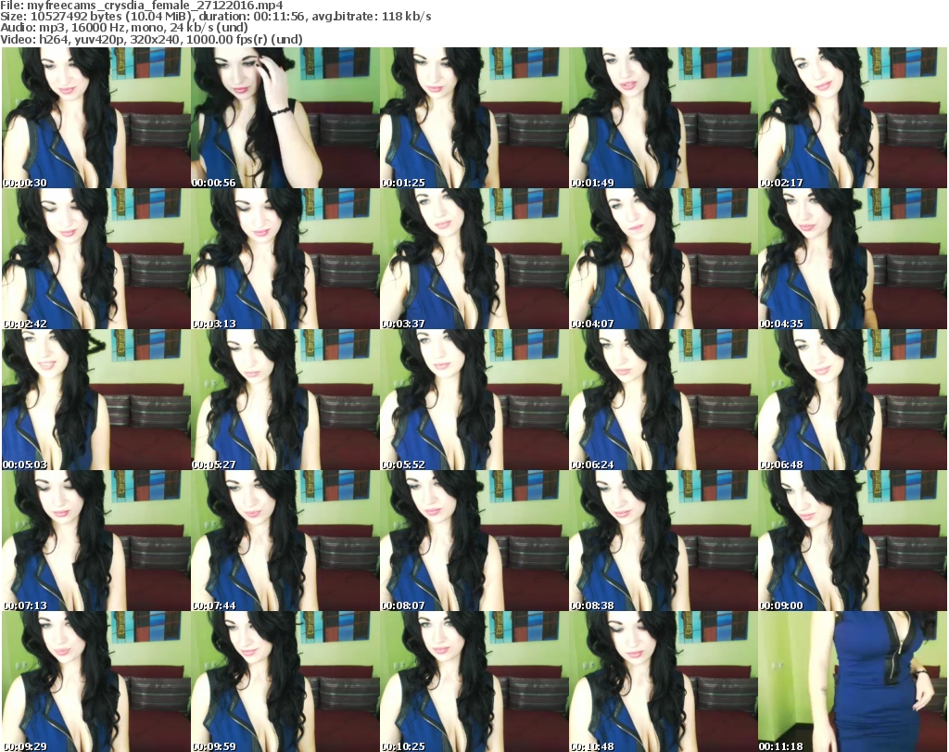Pick the 00:06:48 preview frame
This screenshot has height=752, width=949.
pos(853,400)
